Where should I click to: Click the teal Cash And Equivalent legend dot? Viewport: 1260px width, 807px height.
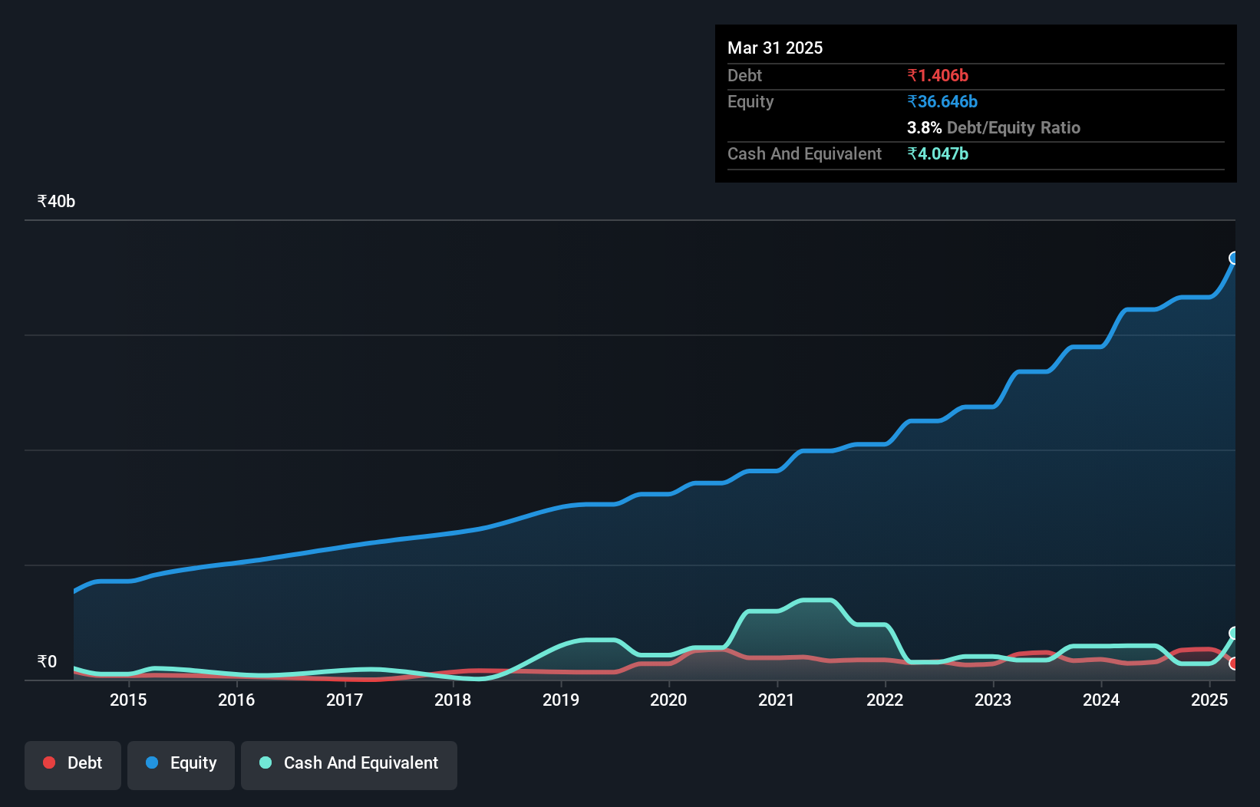[266, 763]
